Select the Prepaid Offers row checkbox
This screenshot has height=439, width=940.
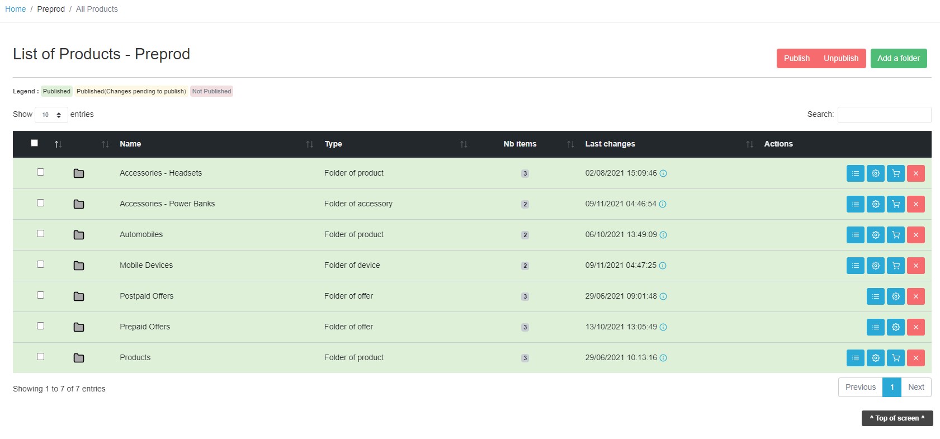point(40,326)
